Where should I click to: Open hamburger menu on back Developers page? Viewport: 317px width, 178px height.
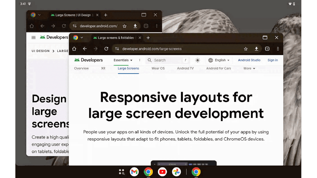tap(34, 37)
